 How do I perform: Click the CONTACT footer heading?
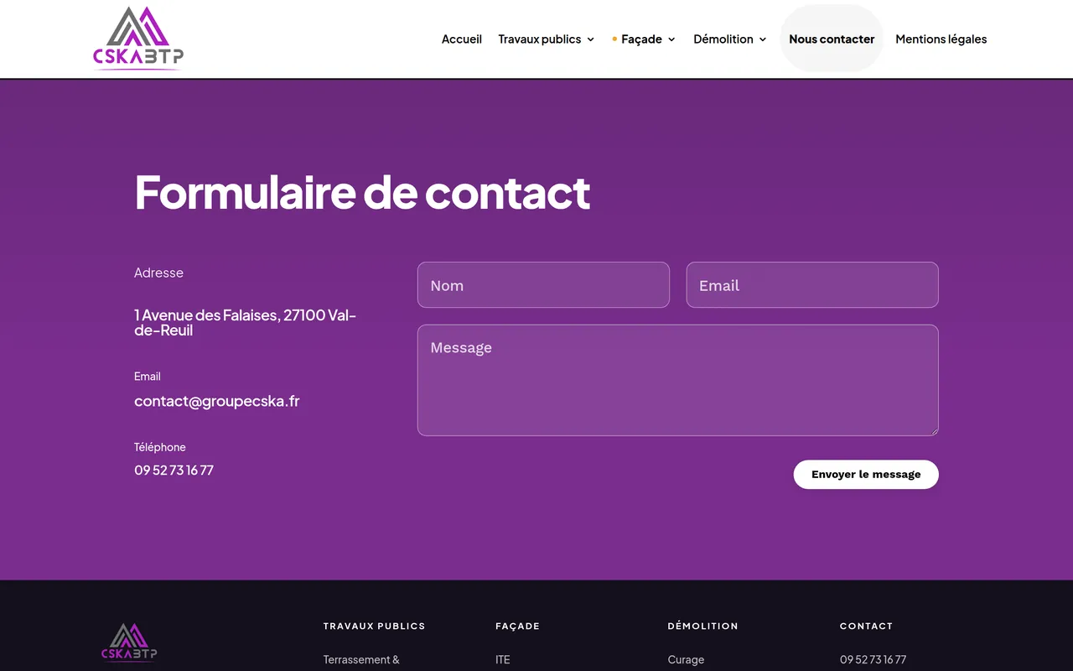click(x=867, y=627)
